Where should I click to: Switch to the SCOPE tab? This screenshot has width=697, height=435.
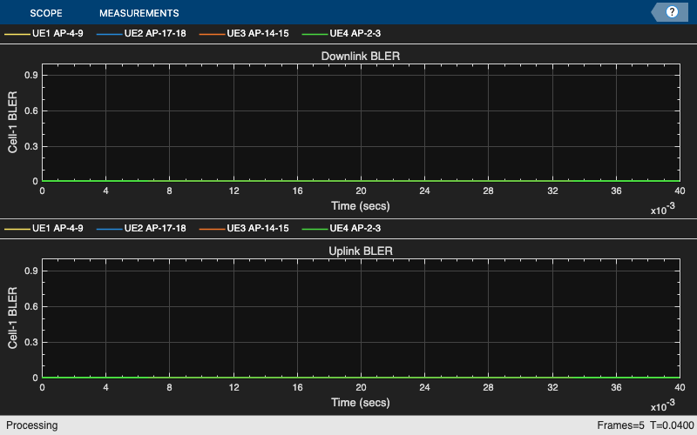click(46, 13)
